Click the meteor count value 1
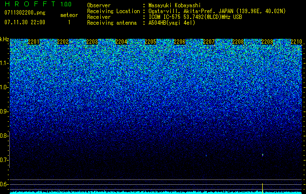Viewport: 306px width, 194px height. [x=69, y=22]
